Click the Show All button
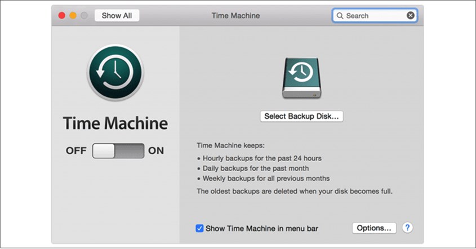 tap(117, 15)
